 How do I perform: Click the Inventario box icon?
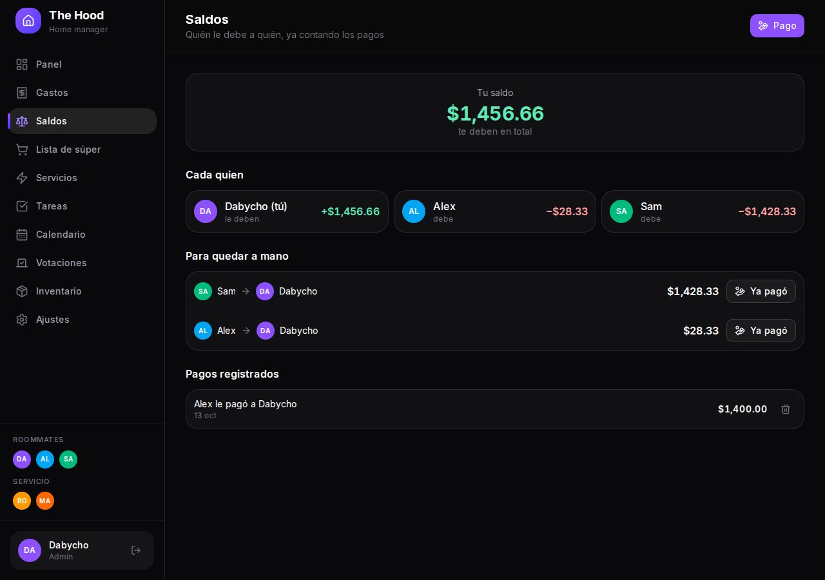pos(22,291)
